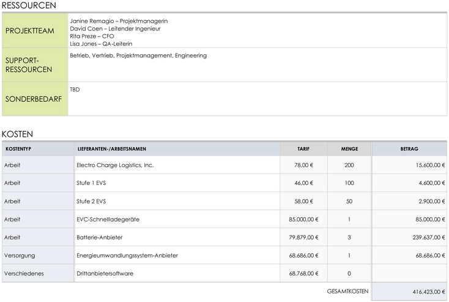Viewport: 449px width, 302px height.
Task: Click the GESAMTKOSTEN label
Action: (x=347, y=292)
